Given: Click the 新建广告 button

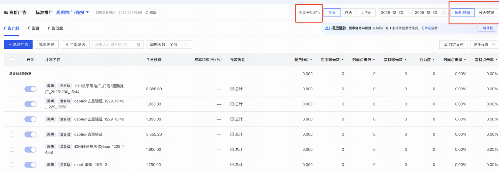Looking at the screenshot, I should pos(18,45).
